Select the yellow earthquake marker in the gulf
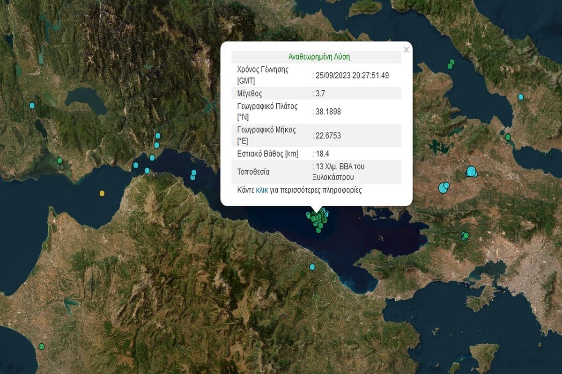Viewport: 562px width, 374px height. pos(102,193)
